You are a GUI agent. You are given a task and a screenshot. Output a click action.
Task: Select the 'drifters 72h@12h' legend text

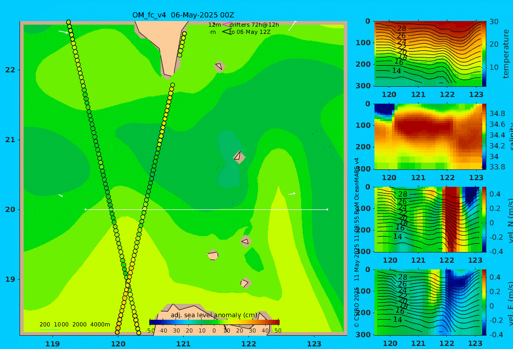click(x=254, y=25)
